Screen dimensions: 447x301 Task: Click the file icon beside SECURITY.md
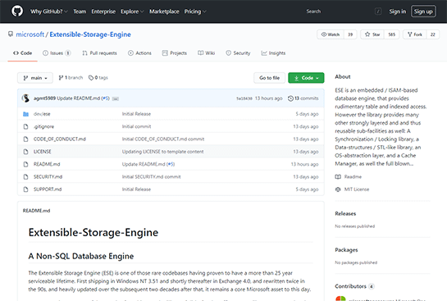pos(25,176)
